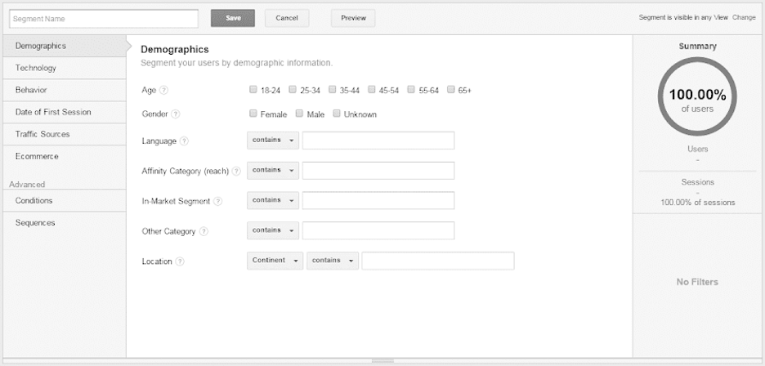The width and height of the screenshot is (765, 366).
Task: Click the bottom panel resize handle
Action: [x=382, y=361]
